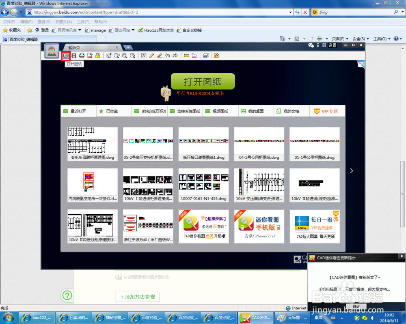This screenshot has width=406, height=324.
Task: Click the 超级图库 upgrade promo card
Action: tap(203, 226)
